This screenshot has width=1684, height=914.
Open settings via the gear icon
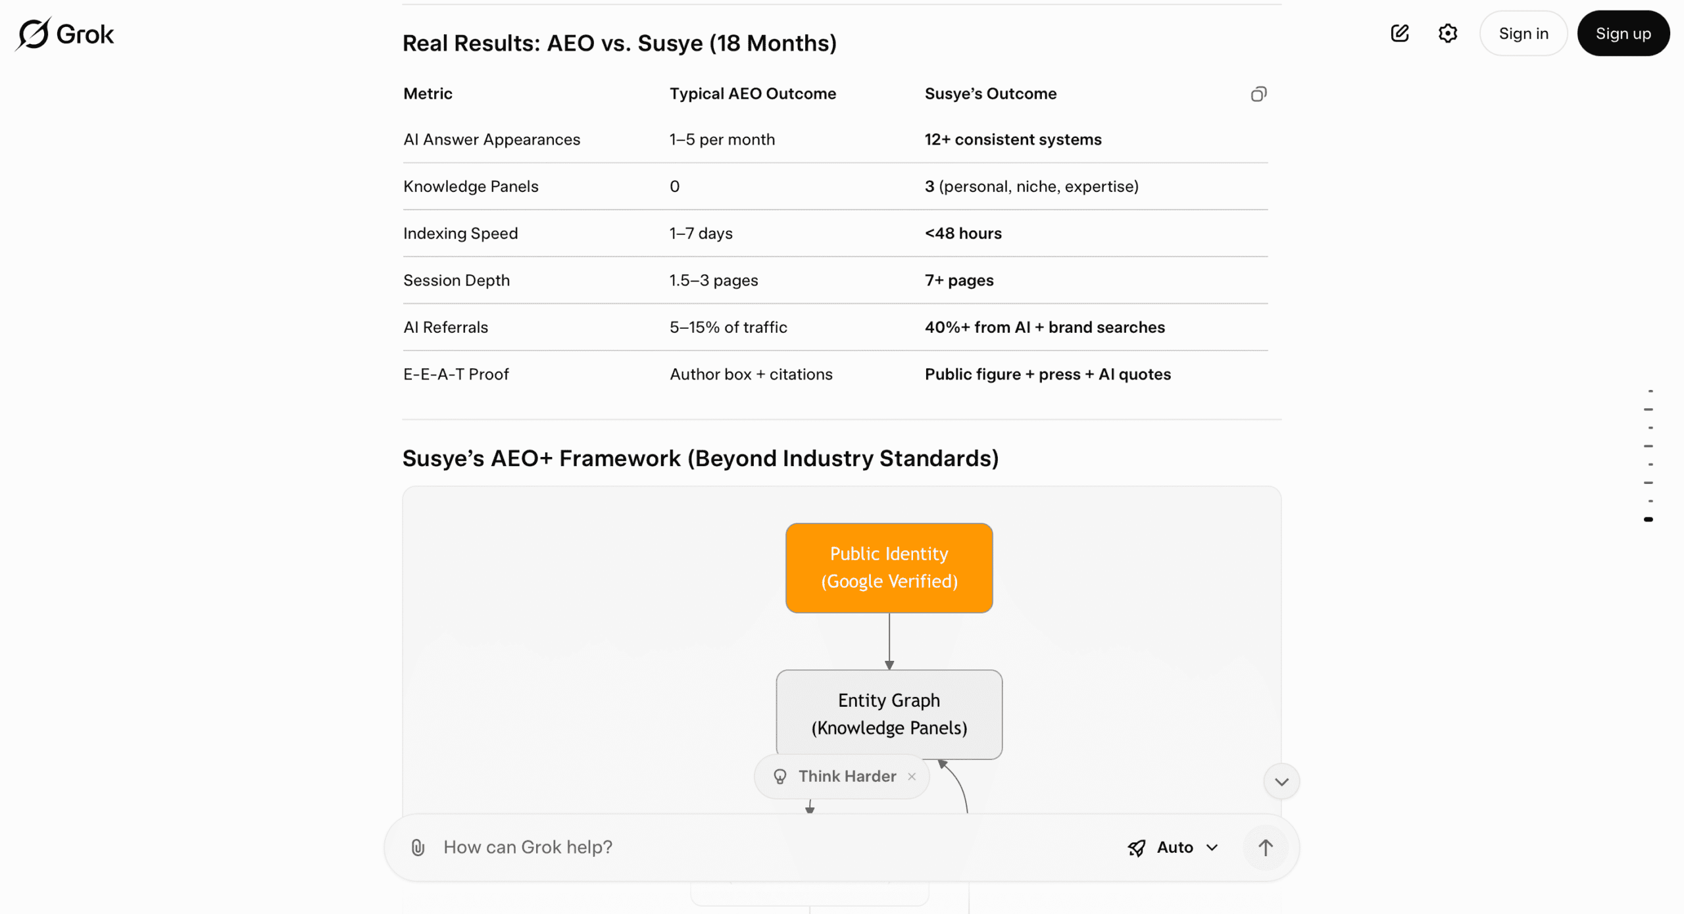click(1448, 34)
